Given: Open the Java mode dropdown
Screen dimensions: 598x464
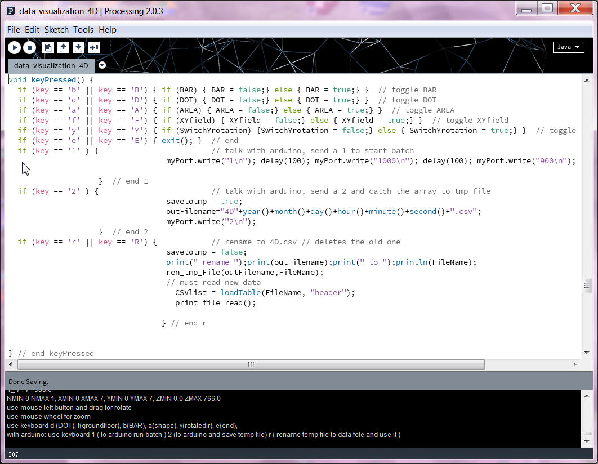Looking at the screenshot, I should coord(568,47).
